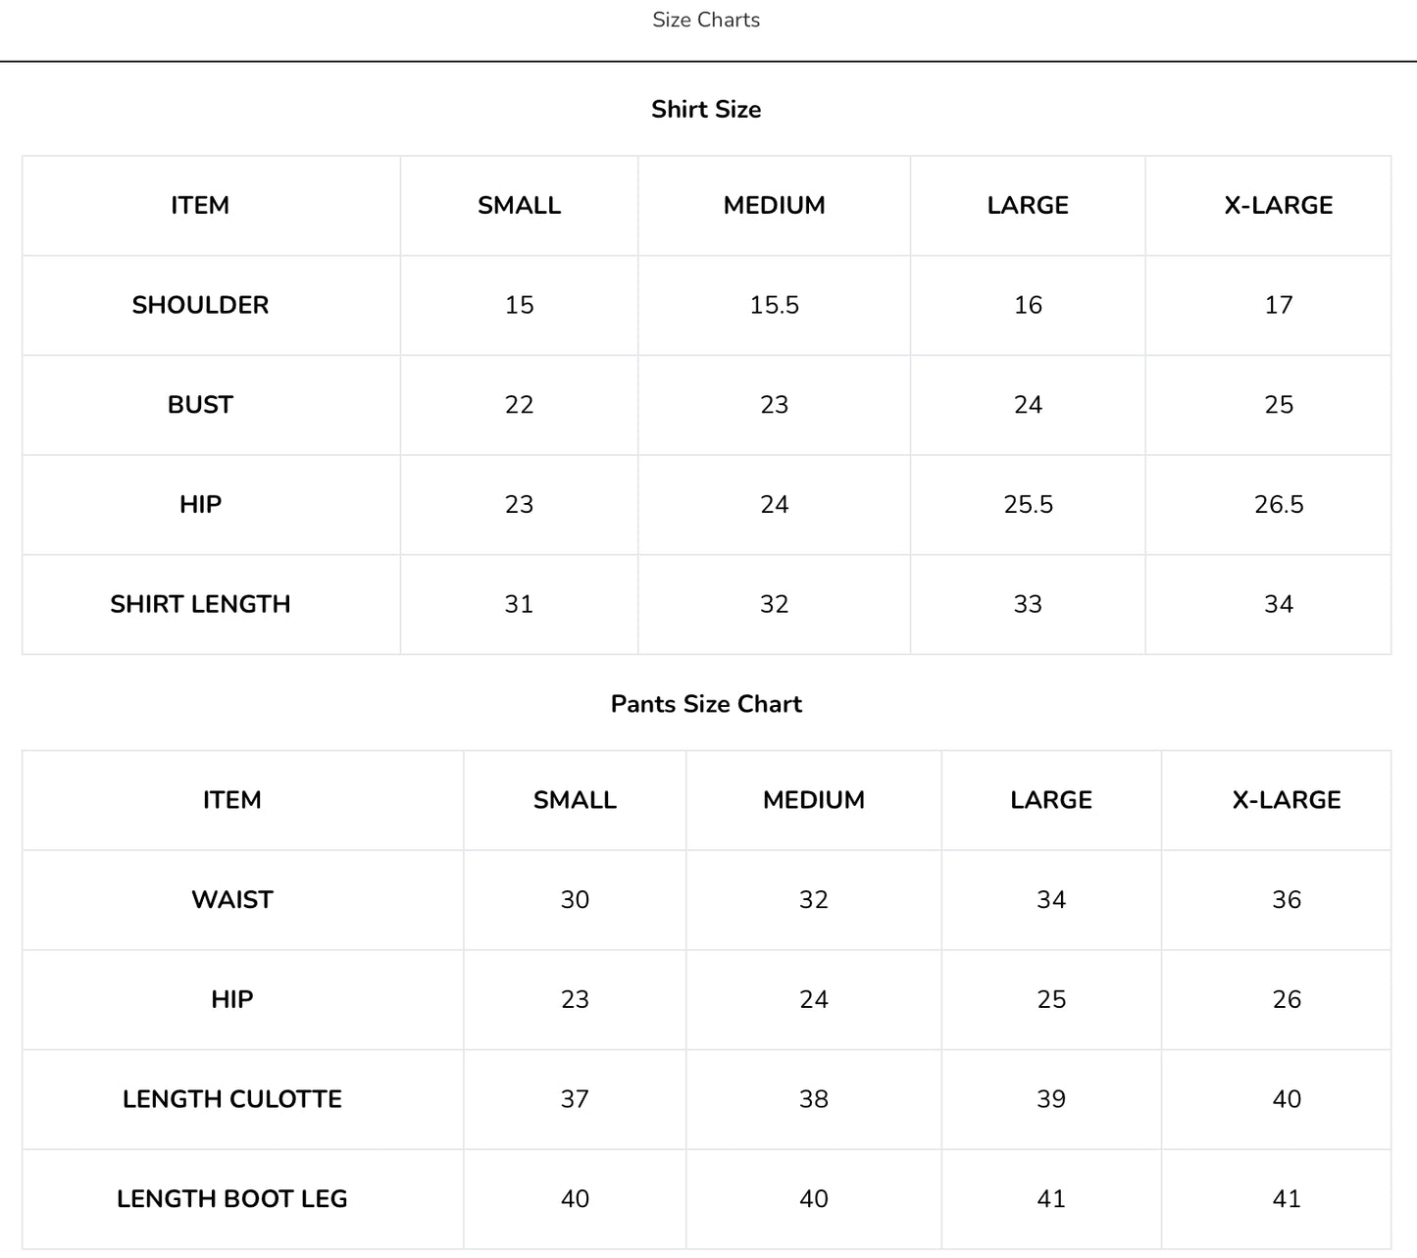1417x1258 pixels.
Task: Select the 39 culotte length large cell
Action: point(1051,1099)
